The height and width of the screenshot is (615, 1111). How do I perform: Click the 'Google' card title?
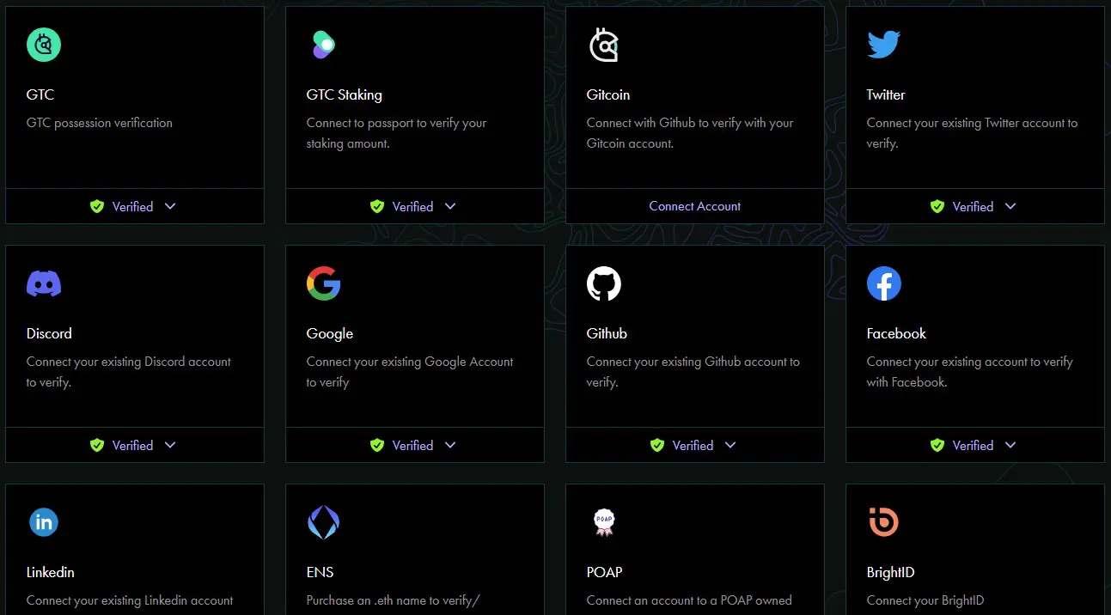coord(330,333)
